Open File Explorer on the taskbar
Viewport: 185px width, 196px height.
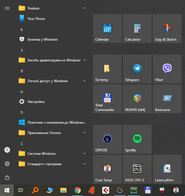tap(63, 190)
